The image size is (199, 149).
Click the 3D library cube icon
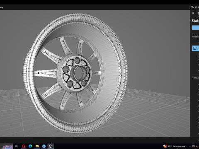[x=192, y=7]
